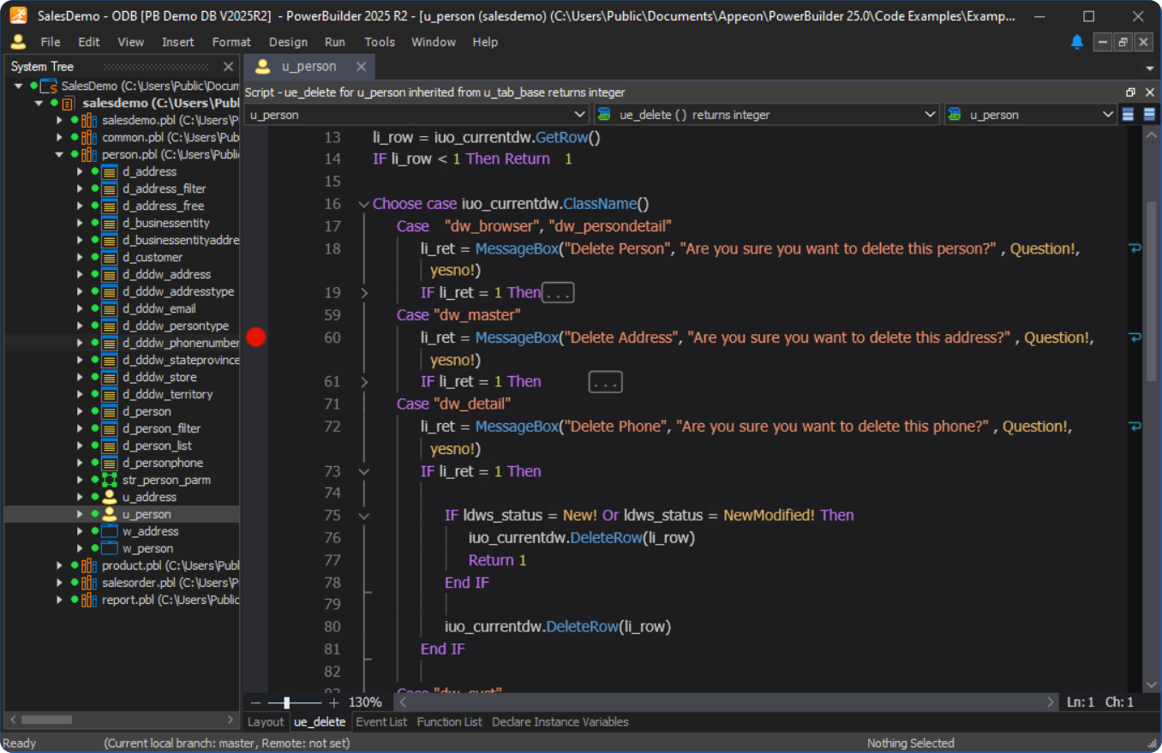
Task: Switch to the Function List tab
Action: coord(450,722)
